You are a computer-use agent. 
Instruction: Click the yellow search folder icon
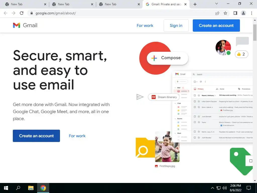point(145,148)
